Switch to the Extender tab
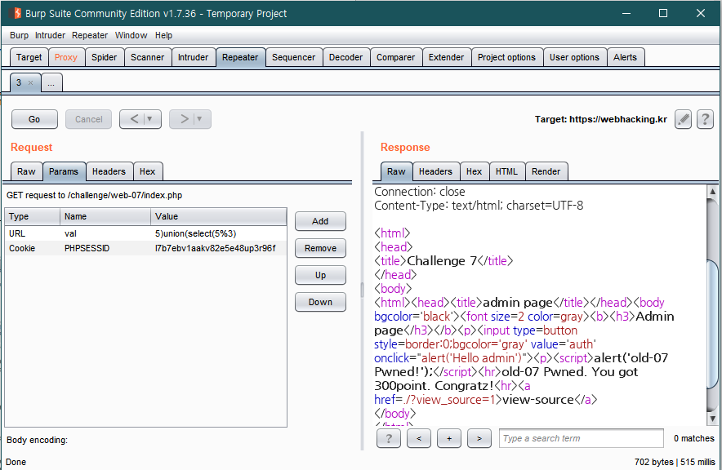This screenshot has width=722, height=470. (446, 57)
